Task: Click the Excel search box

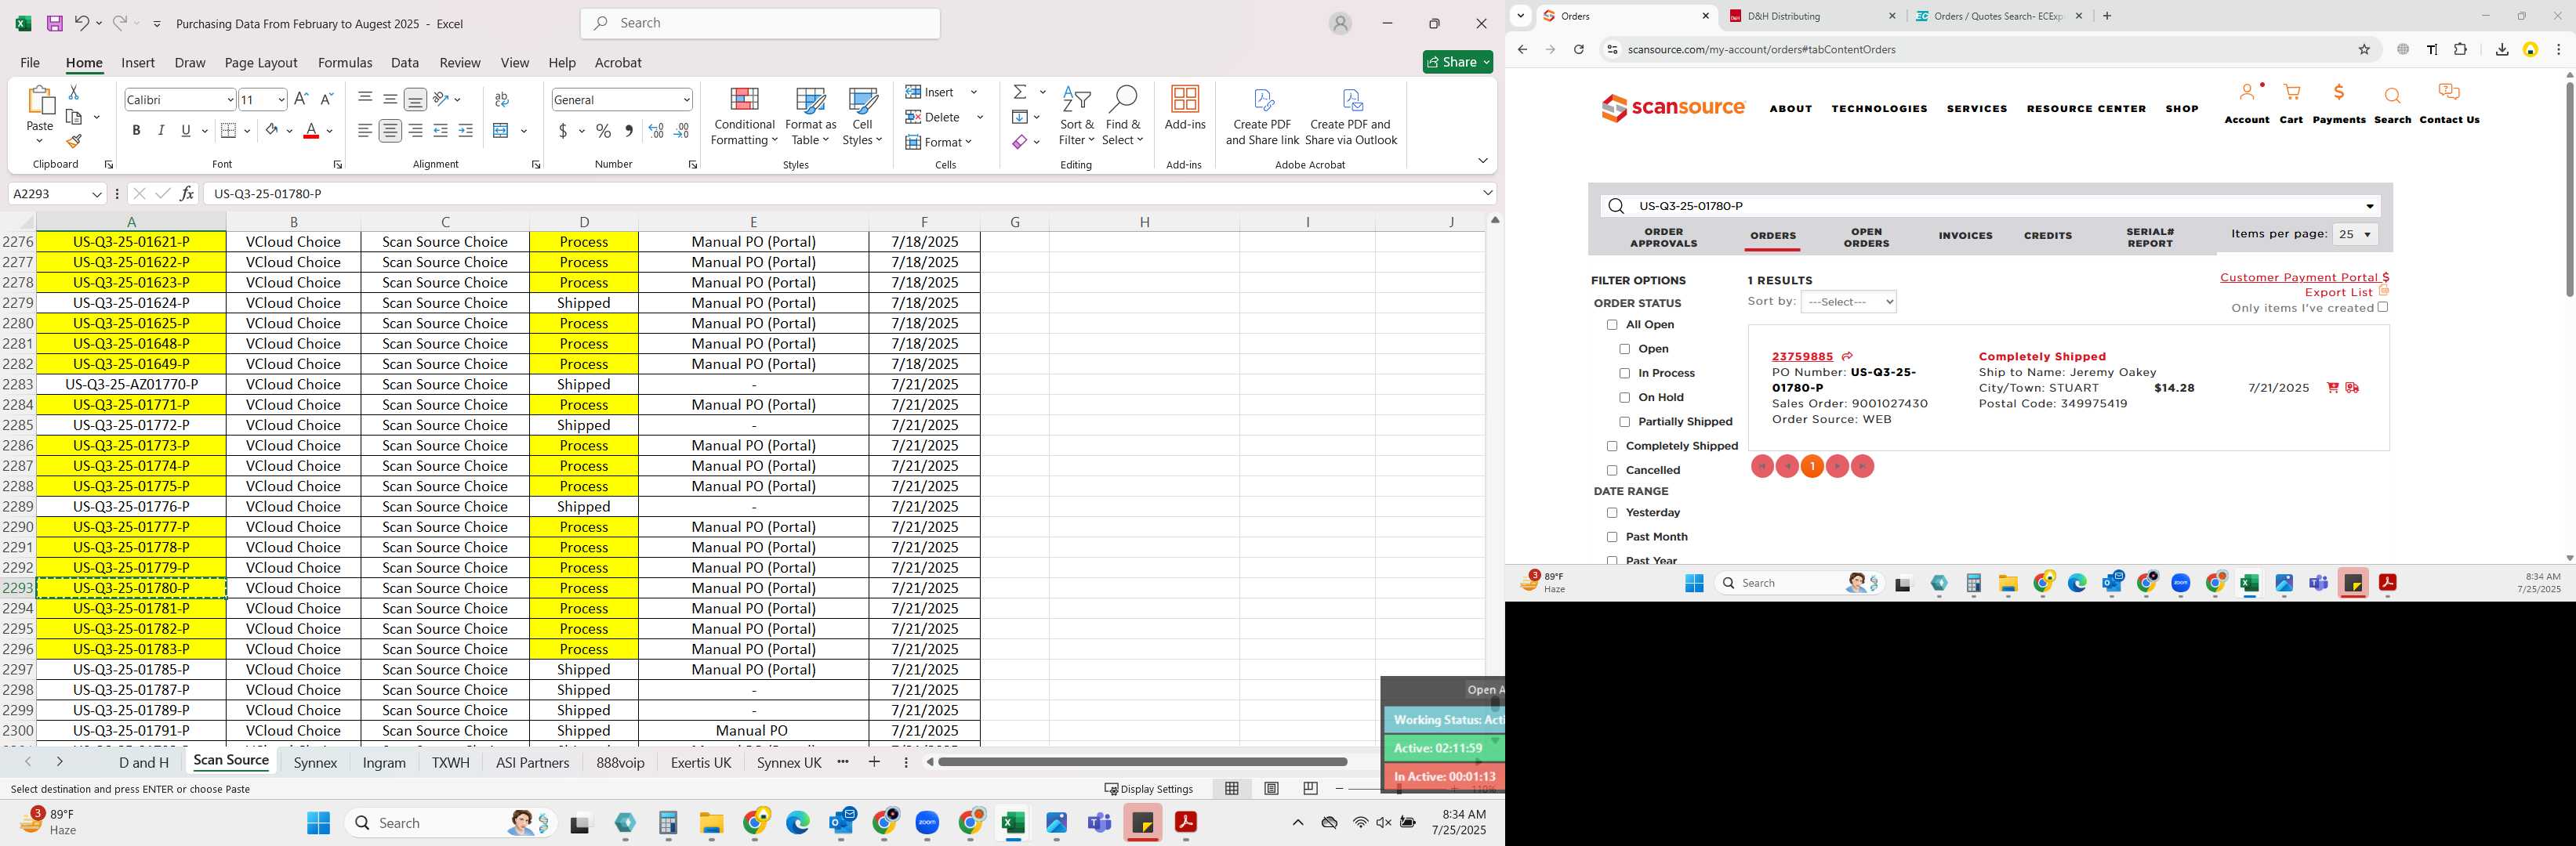Action: coord(760,23)
